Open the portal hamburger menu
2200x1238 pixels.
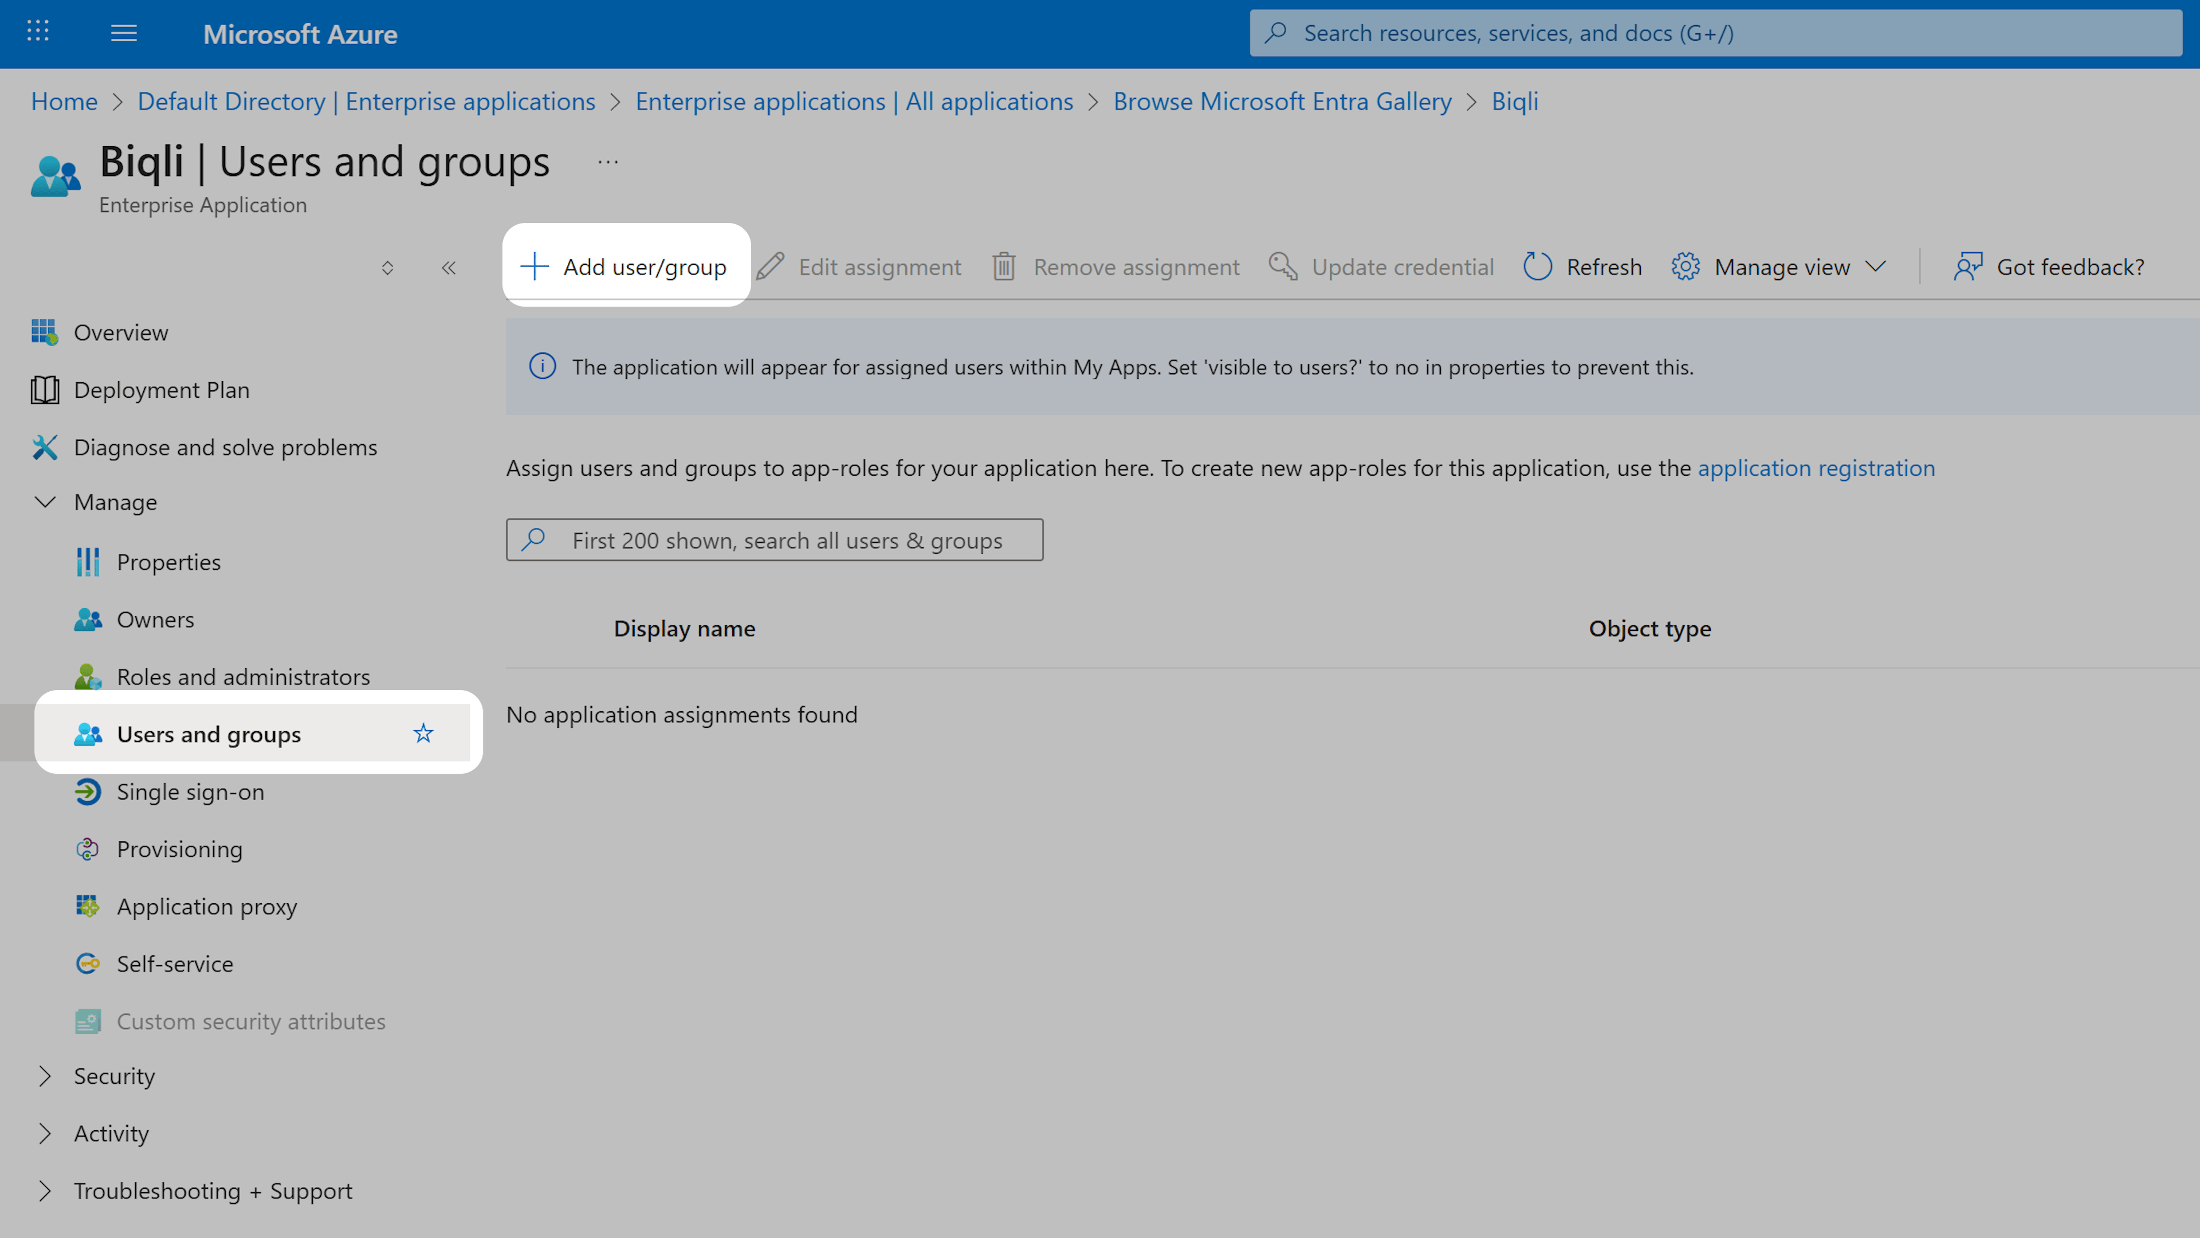tap(124, 33)
